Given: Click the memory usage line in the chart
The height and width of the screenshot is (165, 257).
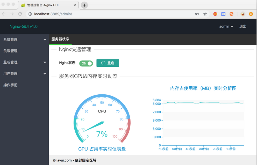Looking at the screenshot, I should (203, 103).
